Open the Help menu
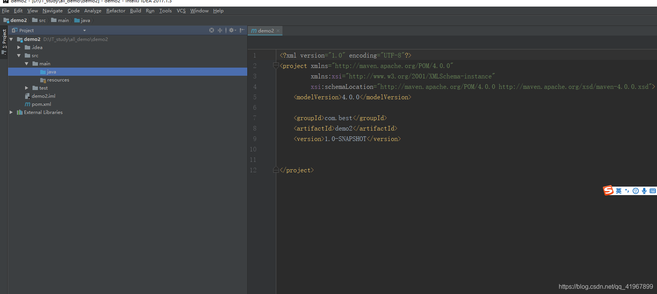This screenshot has width=657, height=294. tap(218, 11)
